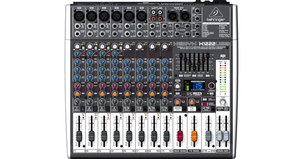Click the red 2-Track Output right RCA jack

[x=160, y=19]
